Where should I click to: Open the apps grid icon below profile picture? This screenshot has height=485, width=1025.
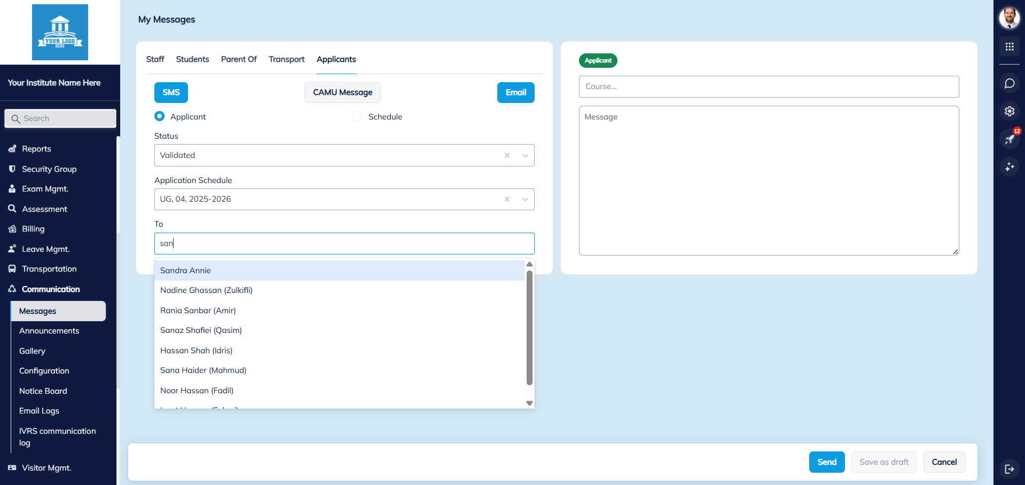coord(1010,47)
